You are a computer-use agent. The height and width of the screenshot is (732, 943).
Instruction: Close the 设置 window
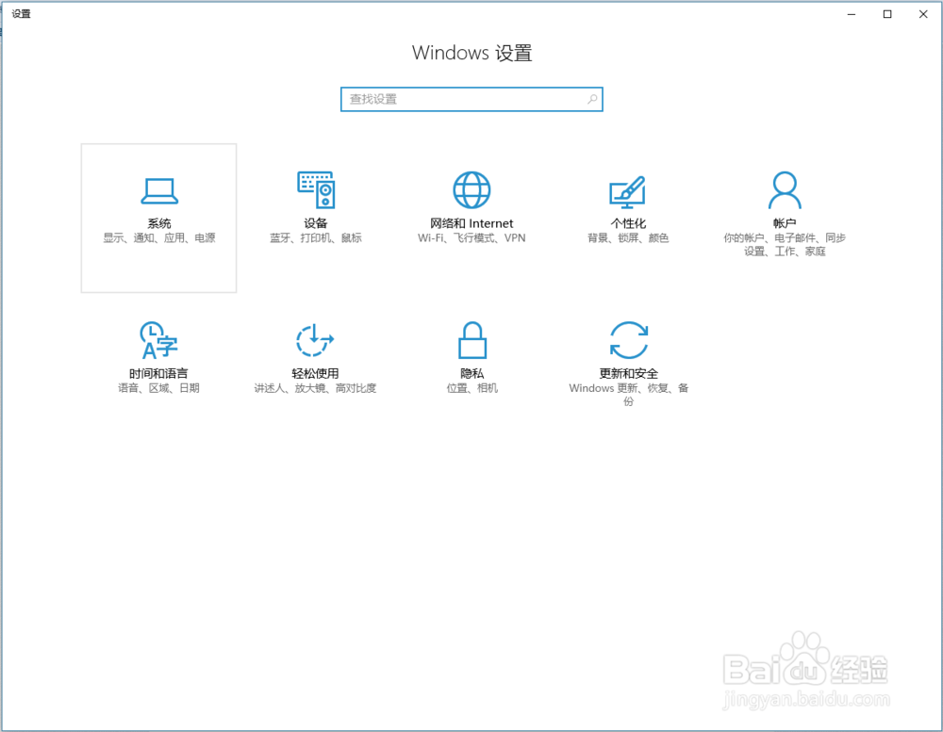[923, 14]
